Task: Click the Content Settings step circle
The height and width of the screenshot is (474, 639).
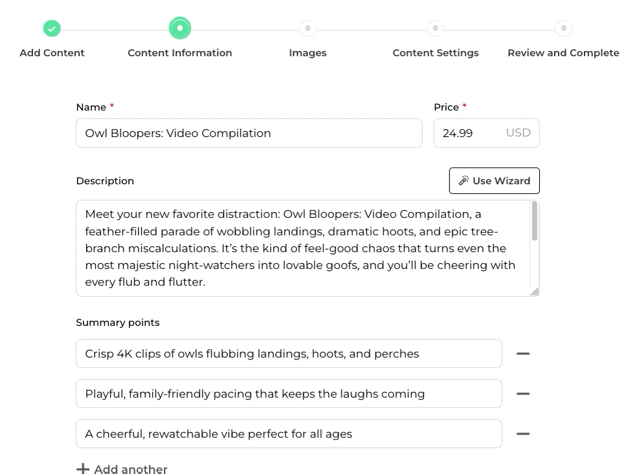Action: [x=436, y=28]
